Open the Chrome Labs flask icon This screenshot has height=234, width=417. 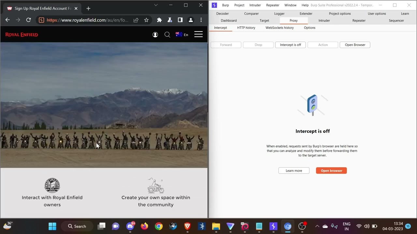[170, 20]
